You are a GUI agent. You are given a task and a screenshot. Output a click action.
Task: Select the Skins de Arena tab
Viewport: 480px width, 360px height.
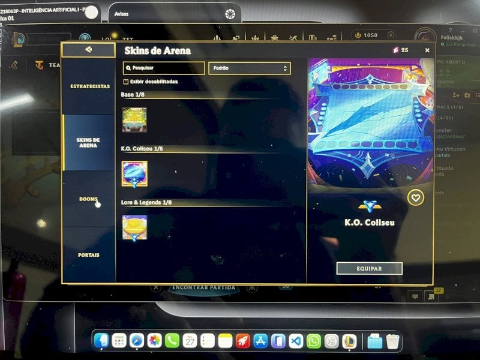(88, 143)
